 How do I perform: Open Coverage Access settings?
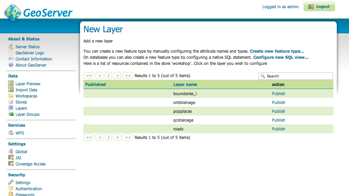(31, 164)
